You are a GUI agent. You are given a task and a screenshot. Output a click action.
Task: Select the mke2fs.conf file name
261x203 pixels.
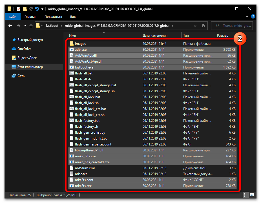click(x=84, y=180)
